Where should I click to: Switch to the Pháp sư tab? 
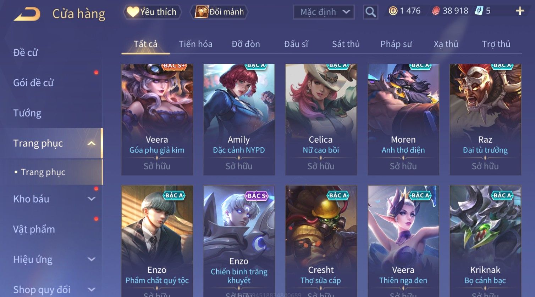coord(396,44)
